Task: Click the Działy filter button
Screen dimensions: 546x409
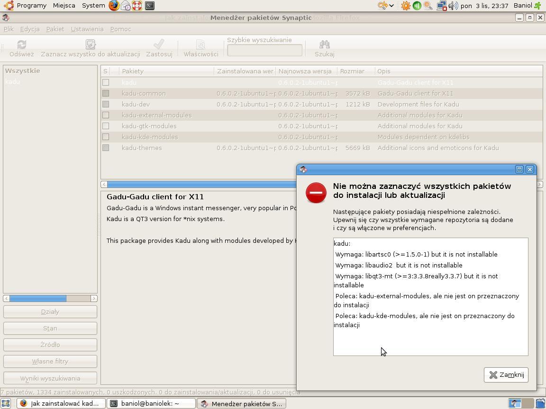Action: 50,311
